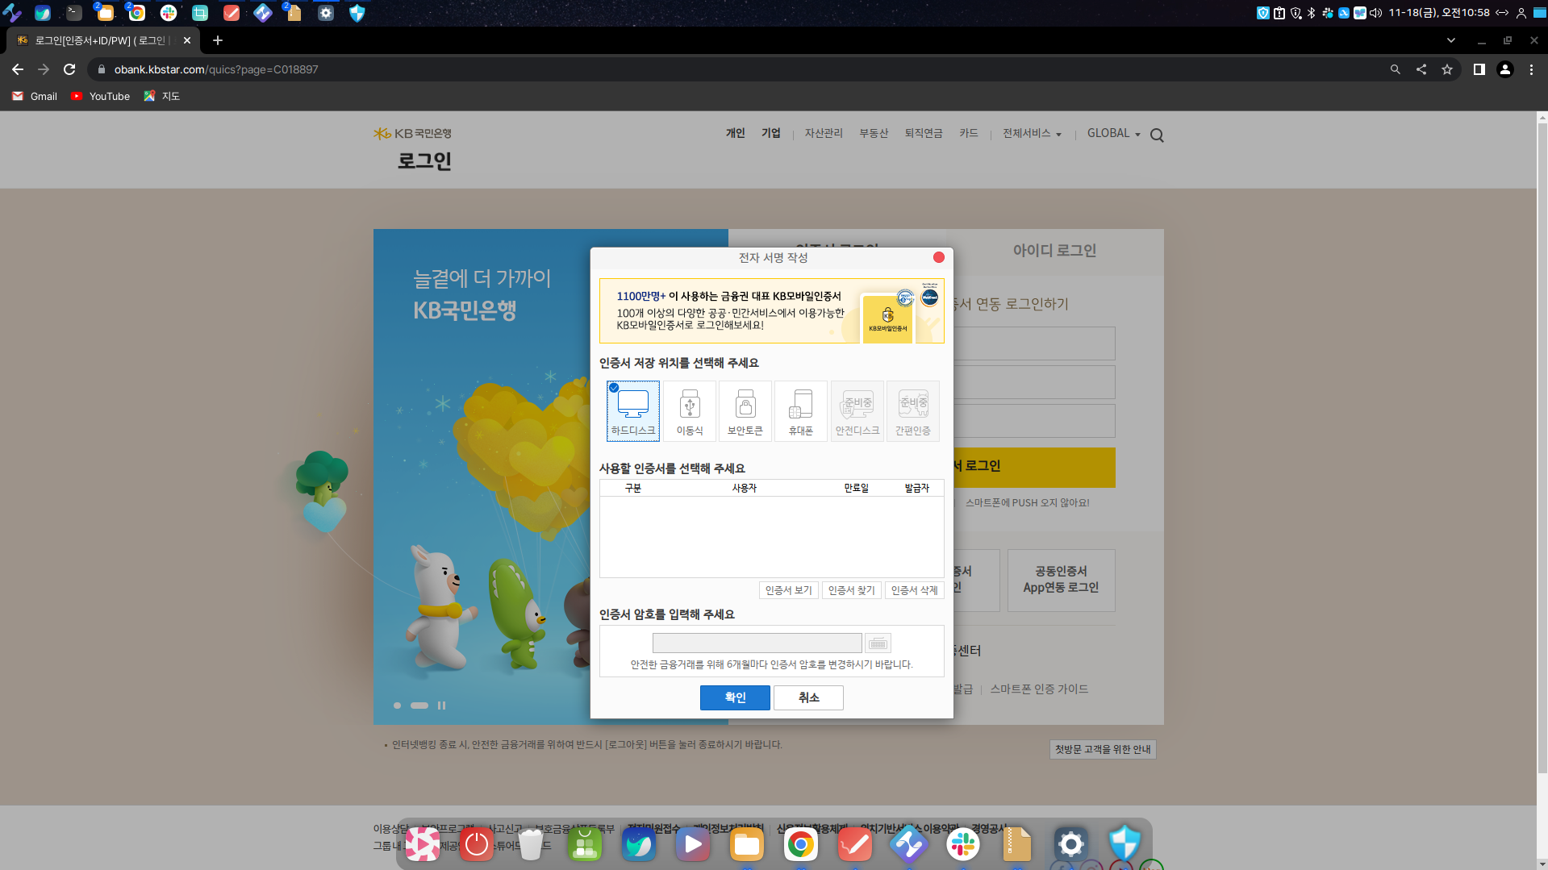
Task: Select the hard disk (하드디스크) storage option
Action: pos(633,410)
